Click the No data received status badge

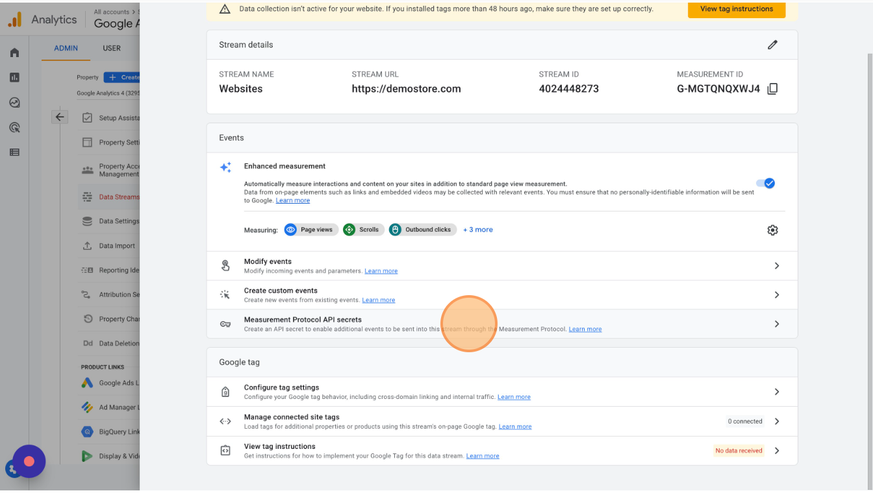tap(739, 451)
